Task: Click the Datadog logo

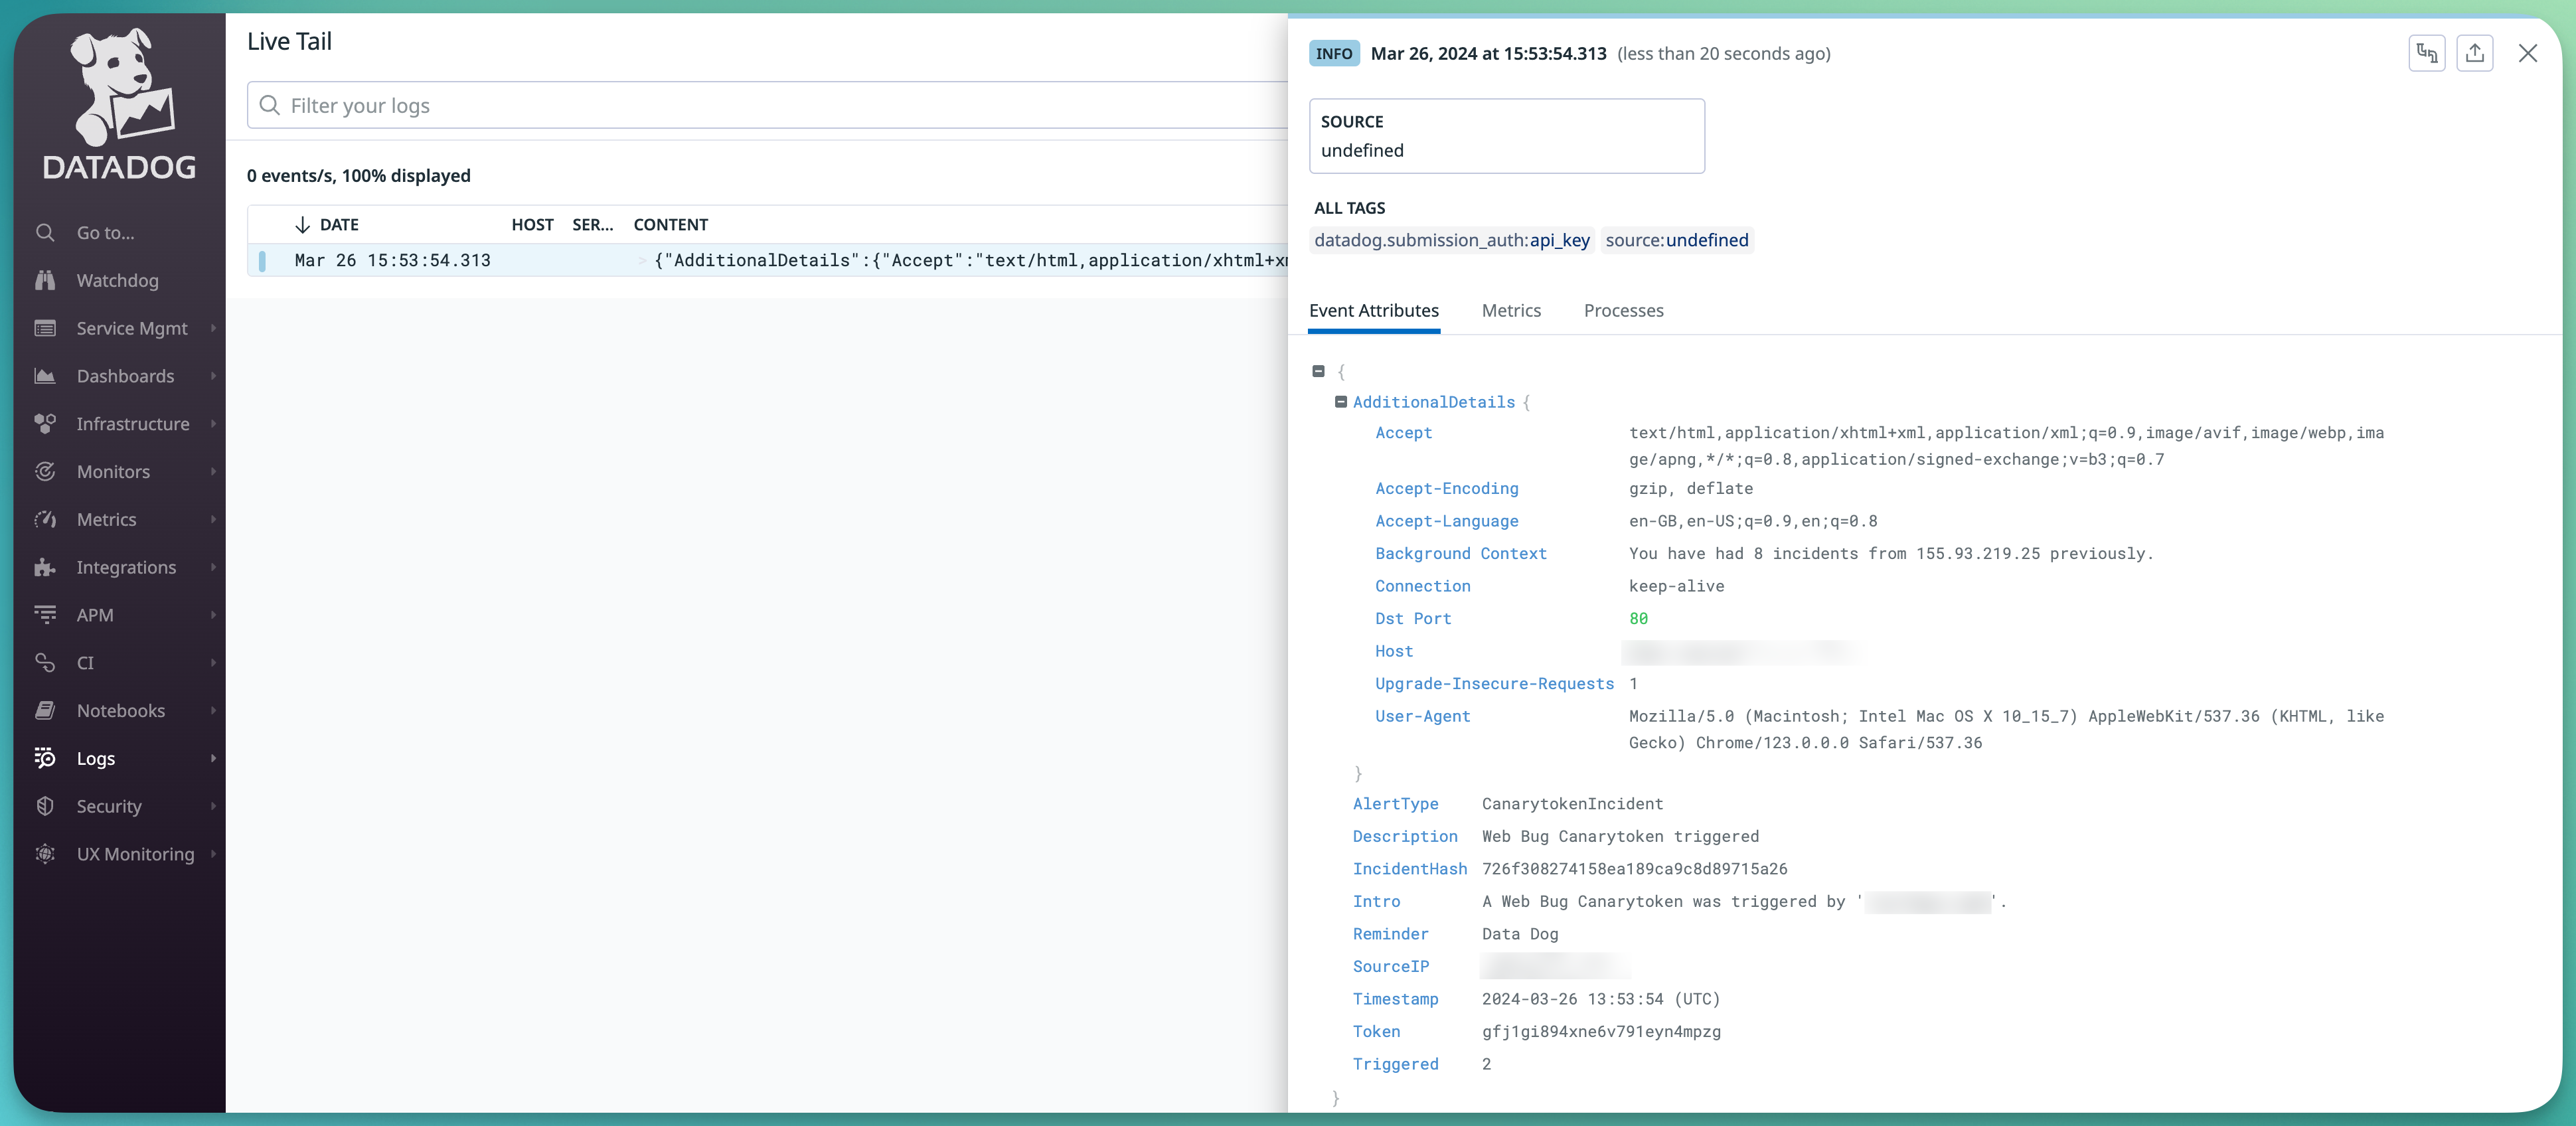Action: (x=120, y=104)
